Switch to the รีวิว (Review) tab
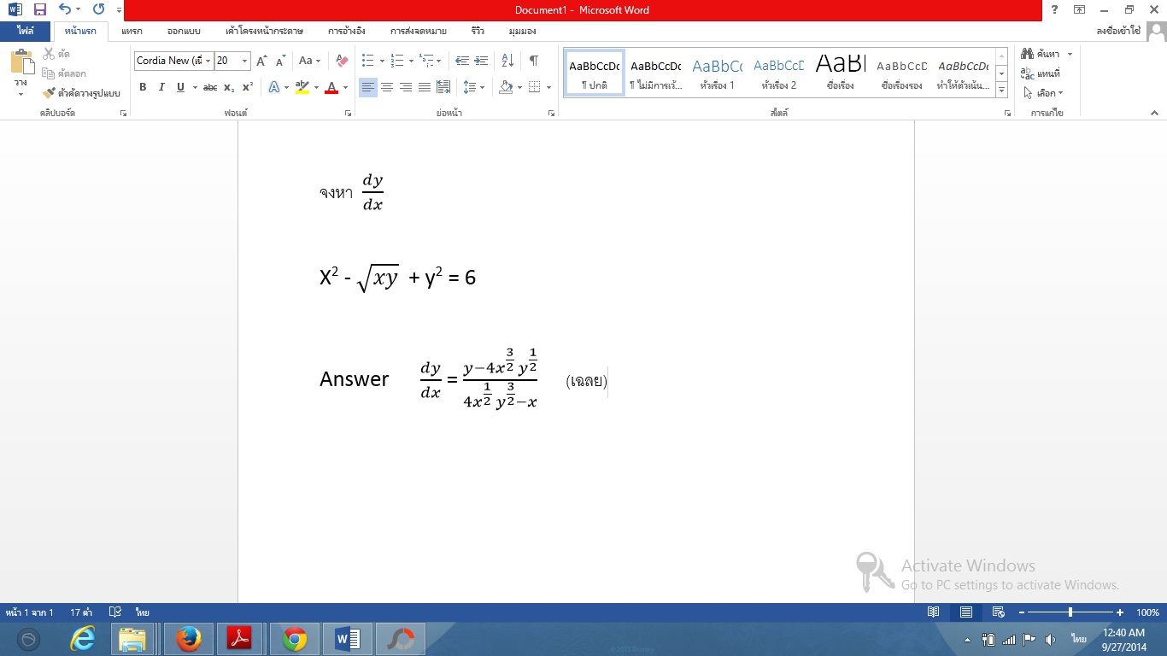 pos(477,31)
